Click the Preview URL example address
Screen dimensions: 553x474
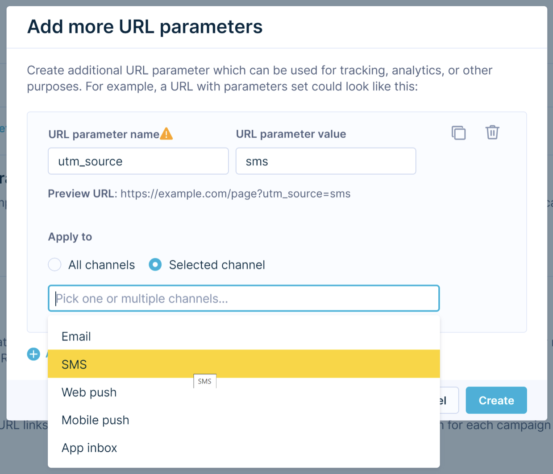coord(236,194)
